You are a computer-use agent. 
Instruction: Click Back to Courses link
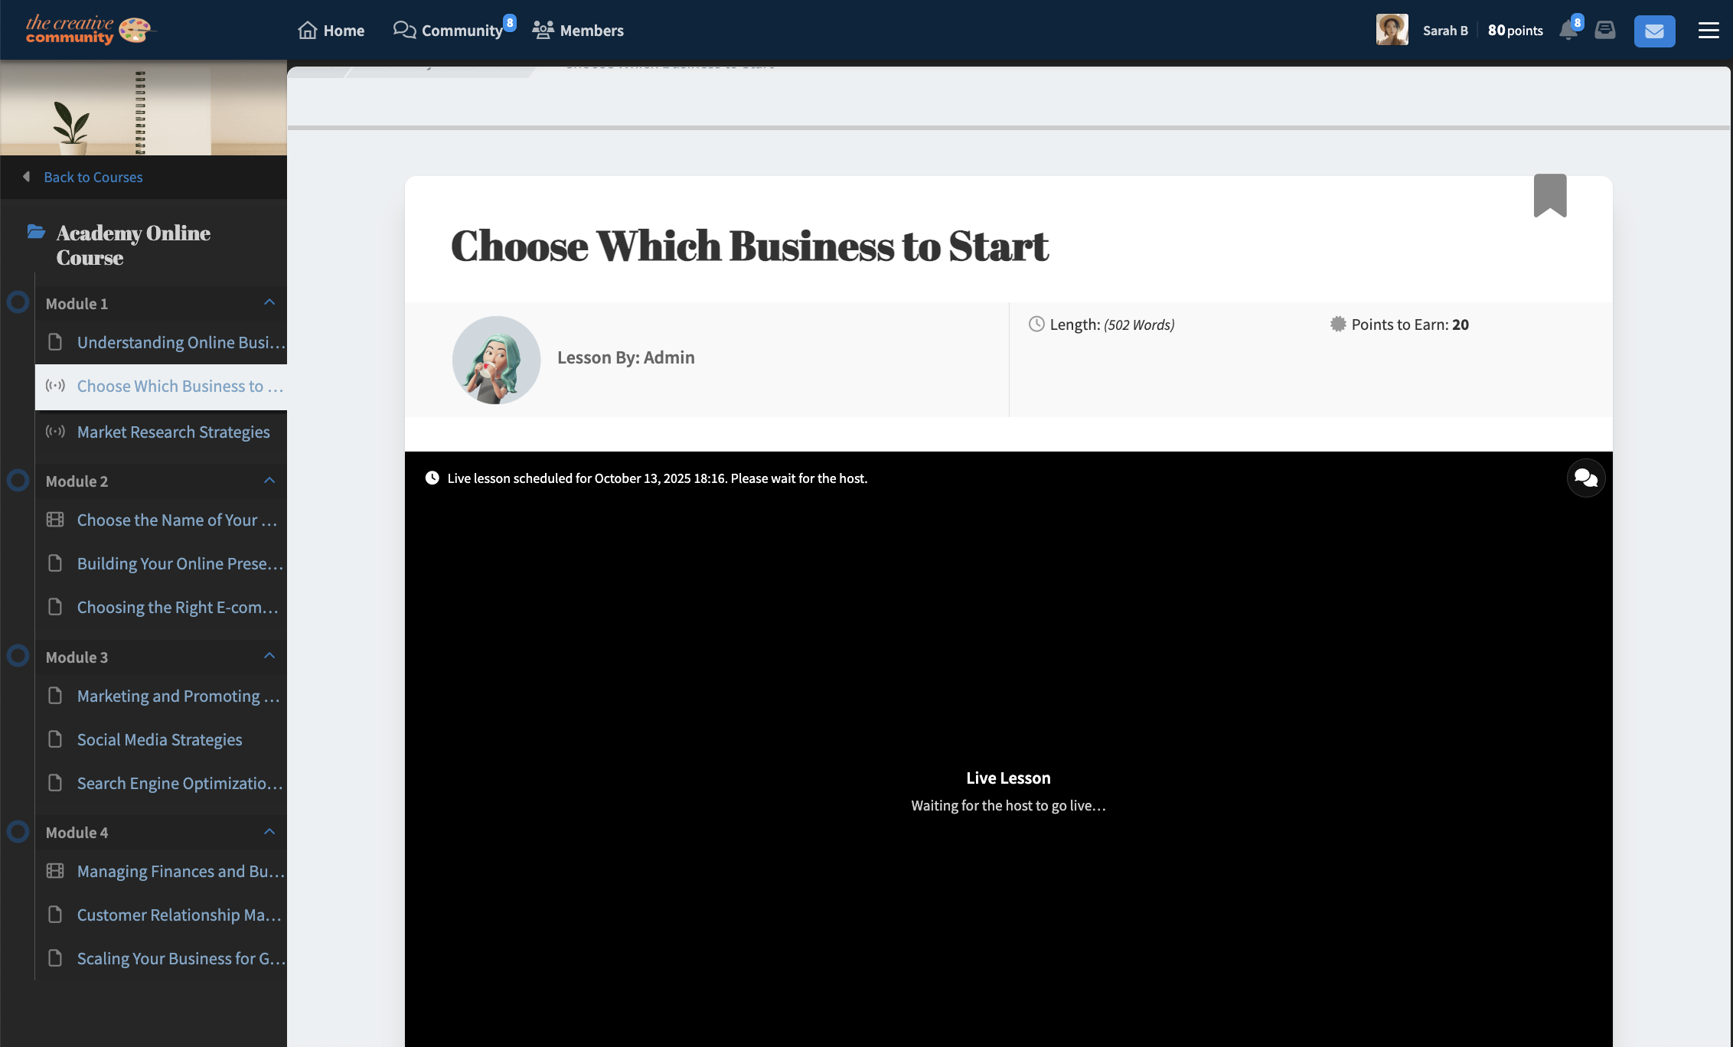pos(93,177)
